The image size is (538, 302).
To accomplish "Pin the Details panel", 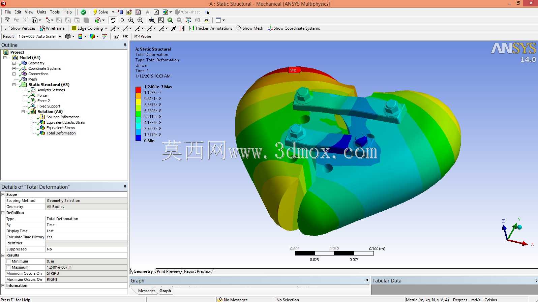I will pyautogui.click(x=125, y=187).
